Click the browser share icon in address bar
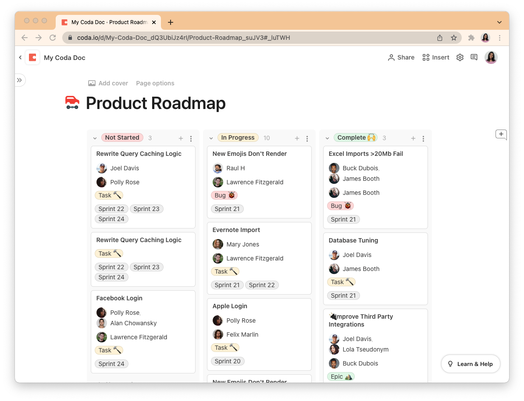The width and height of the screenshot is (524, 401). click(440, 38)
